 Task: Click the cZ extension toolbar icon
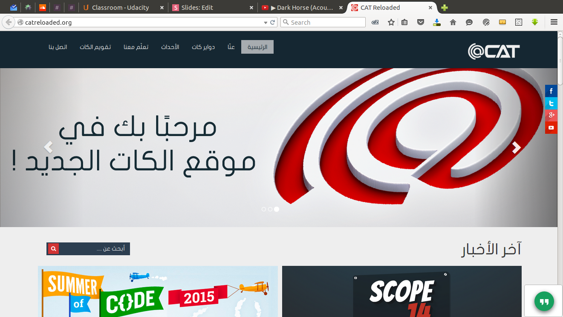[x=375, y=22]
